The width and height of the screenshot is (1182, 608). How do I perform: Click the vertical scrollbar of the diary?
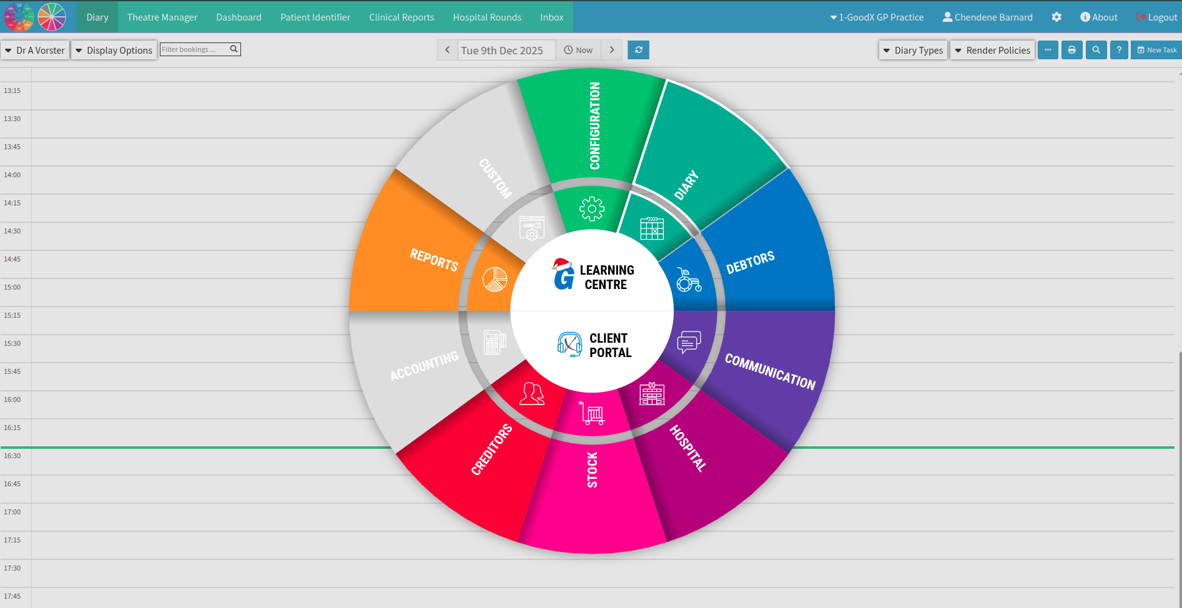click(x=1180, y=479)
